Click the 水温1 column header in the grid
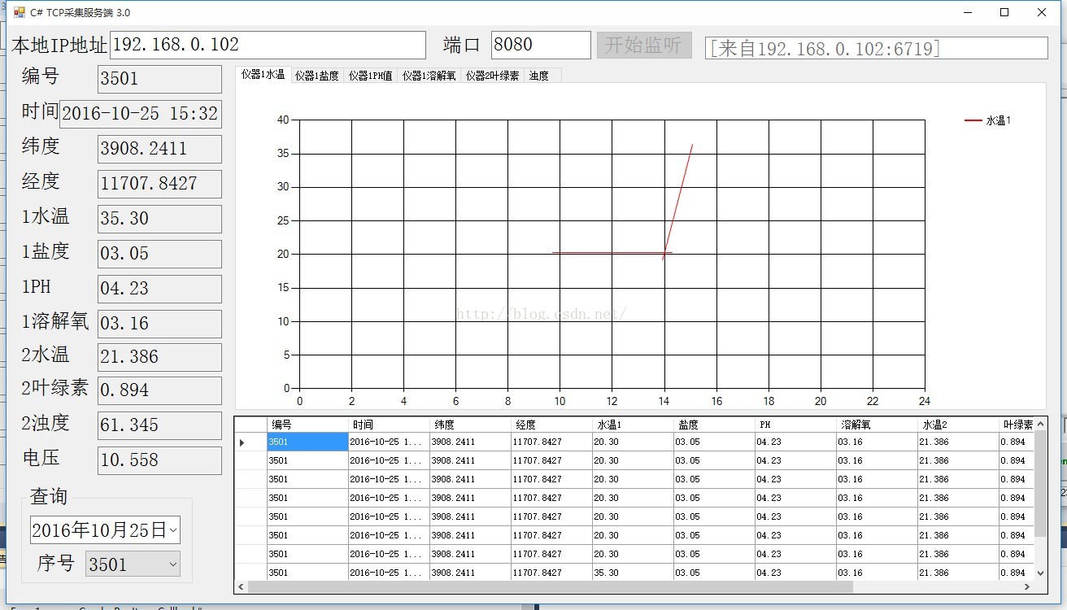 pyautogui.click(x=633, y=425)
